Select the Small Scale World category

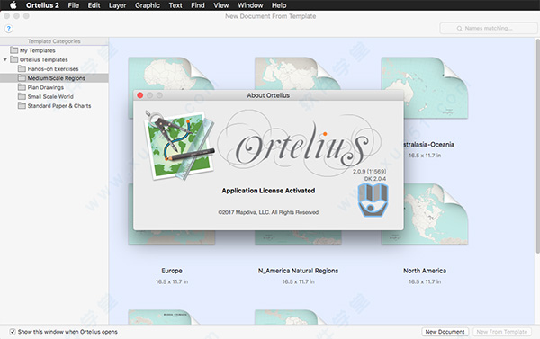54,97
